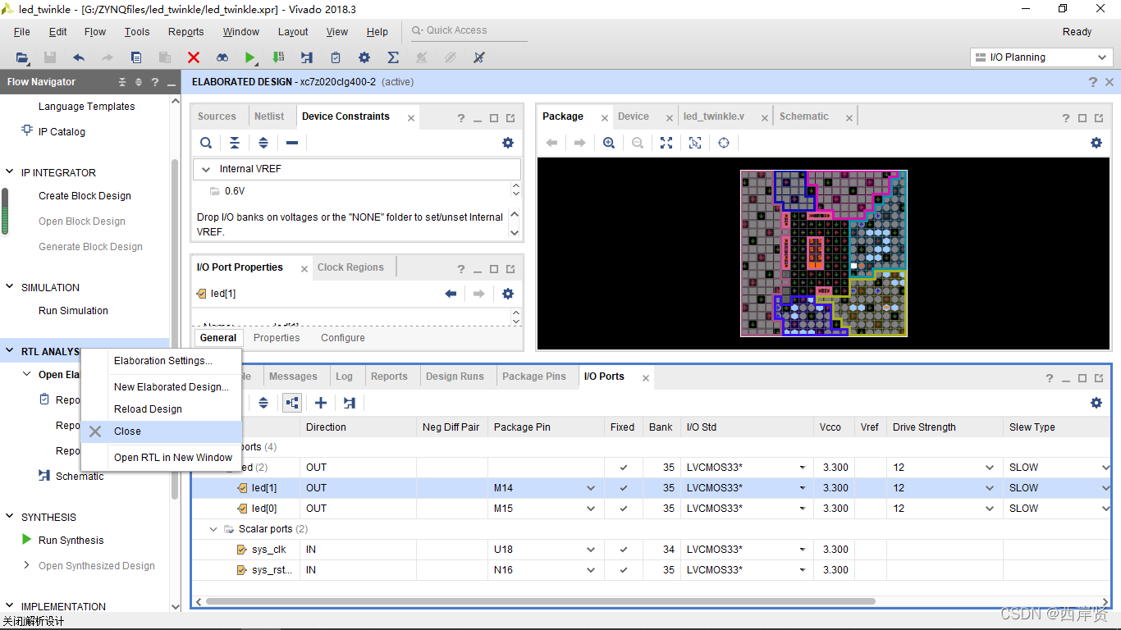1121x630 pixels.
Task: Click the green Run flow arrow icon
Action: 250,57
